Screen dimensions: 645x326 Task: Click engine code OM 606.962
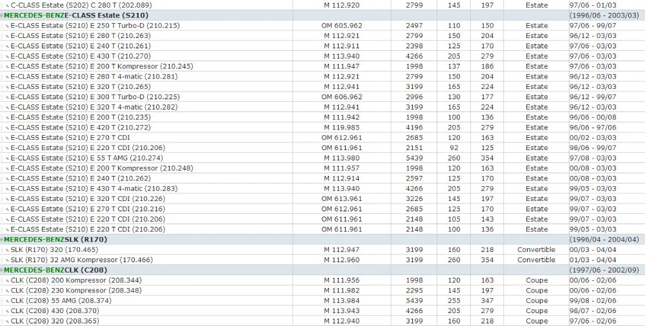[342, 97]
